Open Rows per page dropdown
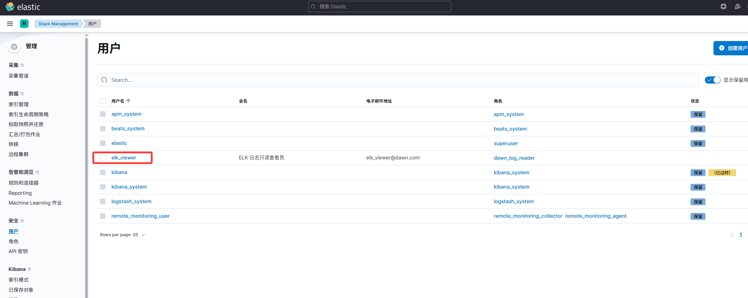 [x=123, y=235]
